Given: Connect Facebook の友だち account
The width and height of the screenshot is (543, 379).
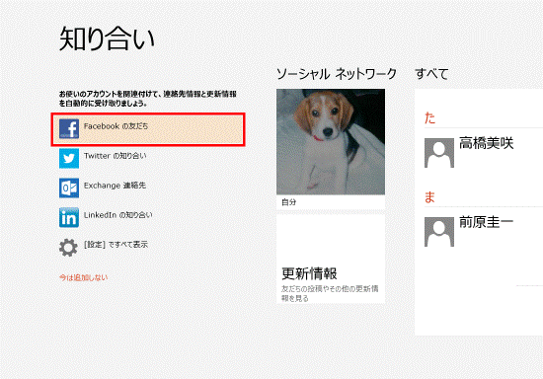Looking at the screenshot, I should (148, 129).
